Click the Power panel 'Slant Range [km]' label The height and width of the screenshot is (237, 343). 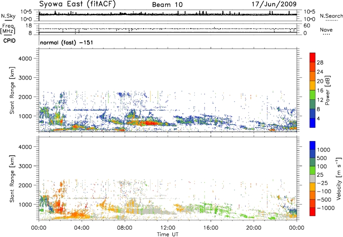[x=12, y=90]
